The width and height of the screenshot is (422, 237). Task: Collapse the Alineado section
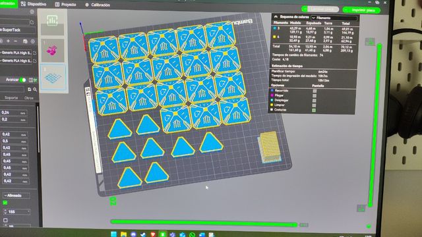[x=16, y=196]
